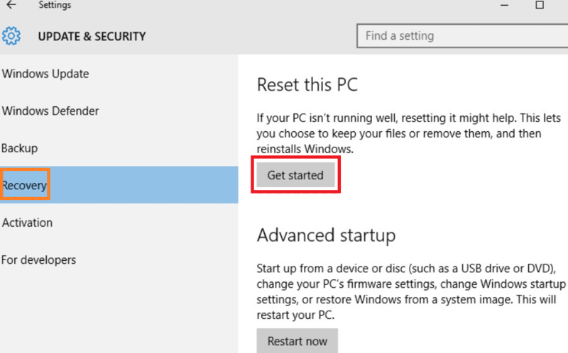This screenshot has width=568, height=353.
Task: Click the Reset this PC description paragraph
Action: [x=398, y=133]
